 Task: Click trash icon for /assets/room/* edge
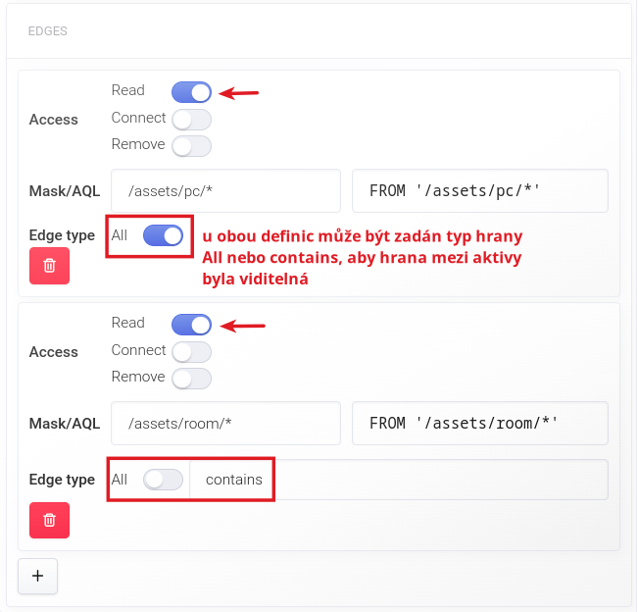coord(49,520)
